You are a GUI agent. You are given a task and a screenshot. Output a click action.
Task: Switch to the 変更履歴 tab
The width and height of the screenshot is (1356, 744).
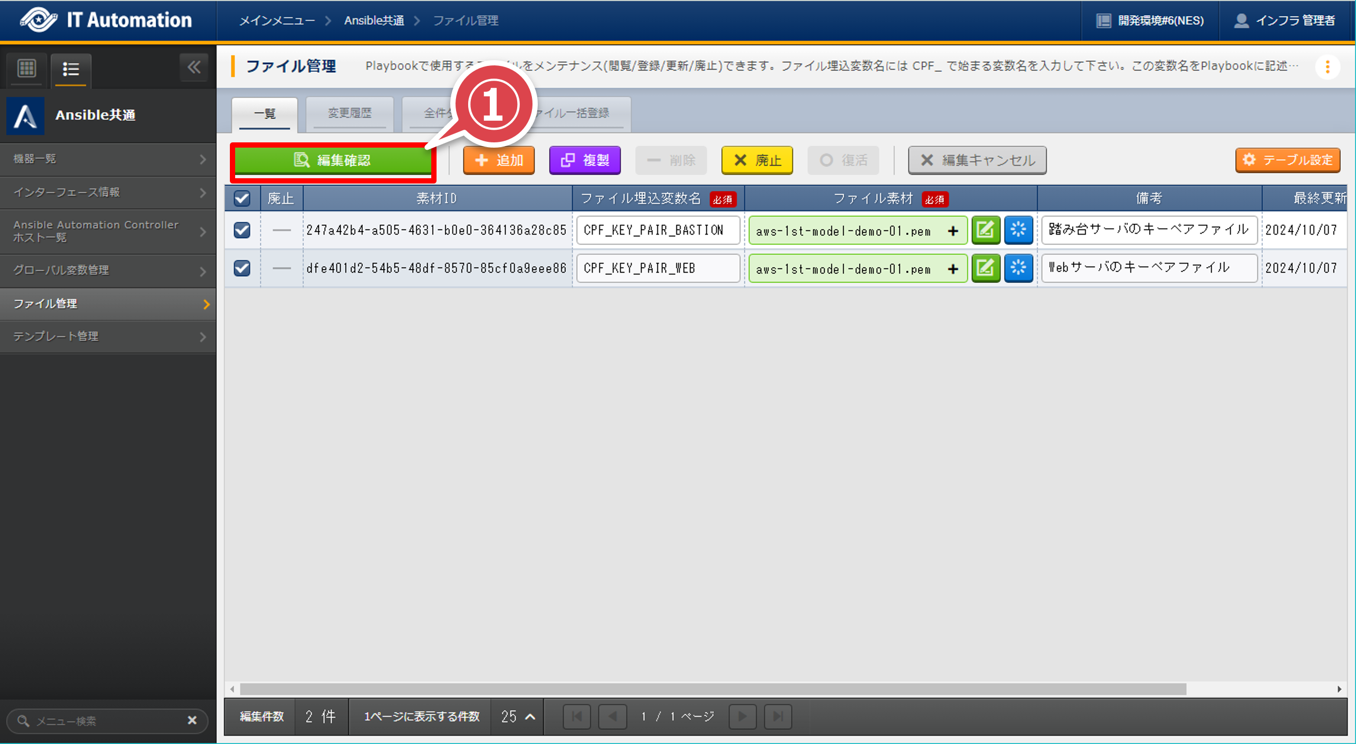pyautogui.click(x=350, y=113)
